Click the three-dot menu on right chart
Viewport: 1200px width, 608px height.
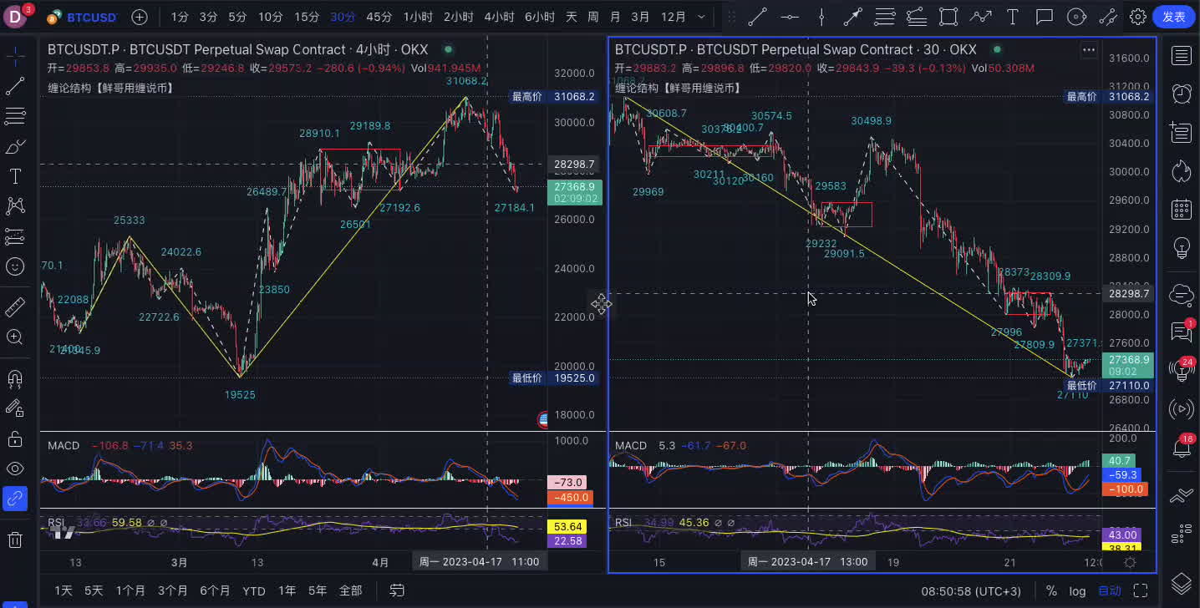1088,50
